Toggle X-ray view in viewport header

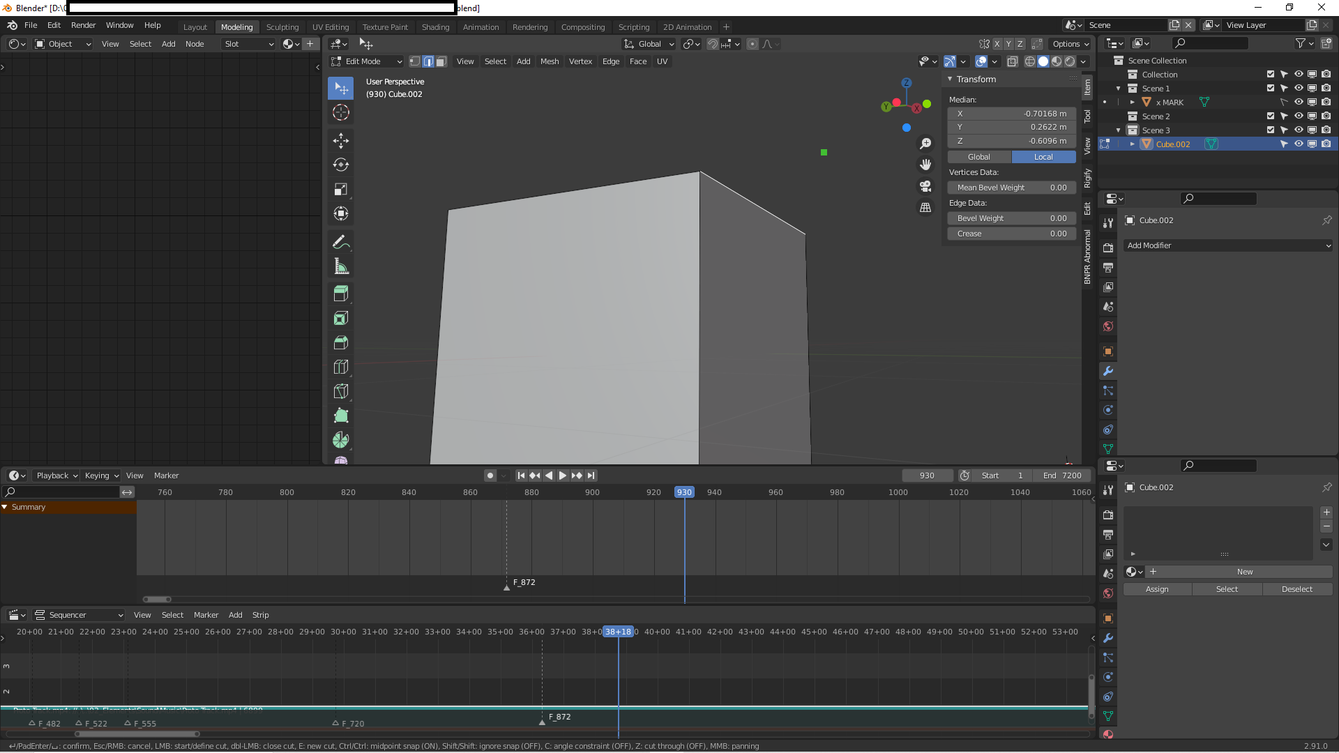(x=1013, y=61)
